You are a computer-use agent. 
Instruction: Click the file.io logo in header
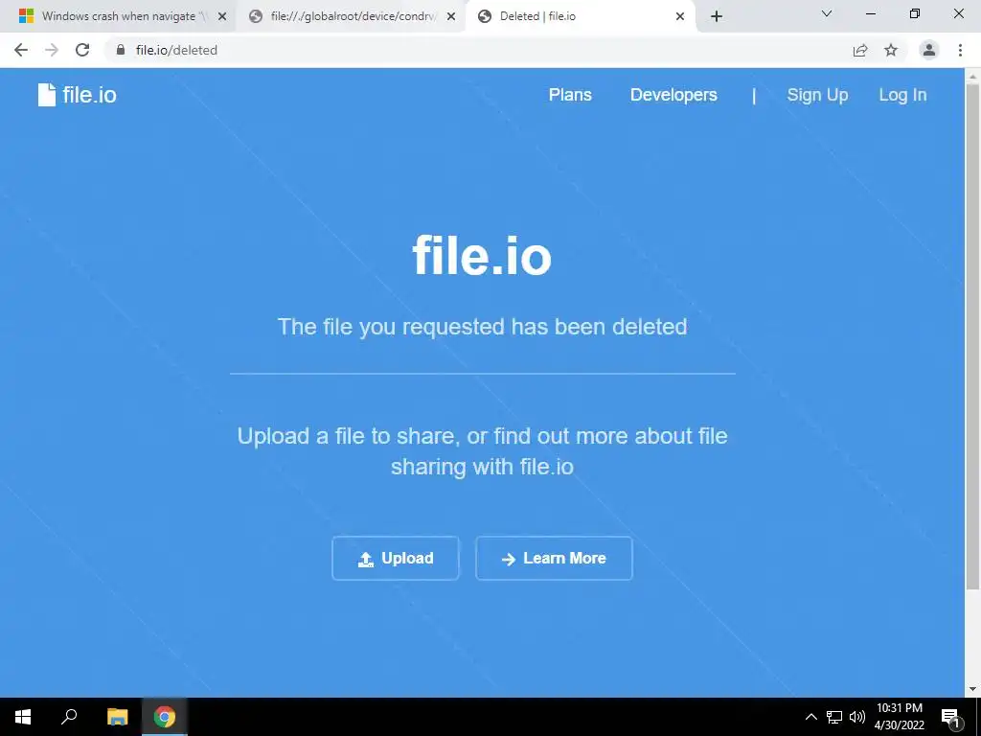tap(78, 95)
